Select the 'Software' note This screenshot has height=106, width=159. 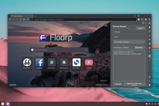pyautogui.click(x=129, y=32)
